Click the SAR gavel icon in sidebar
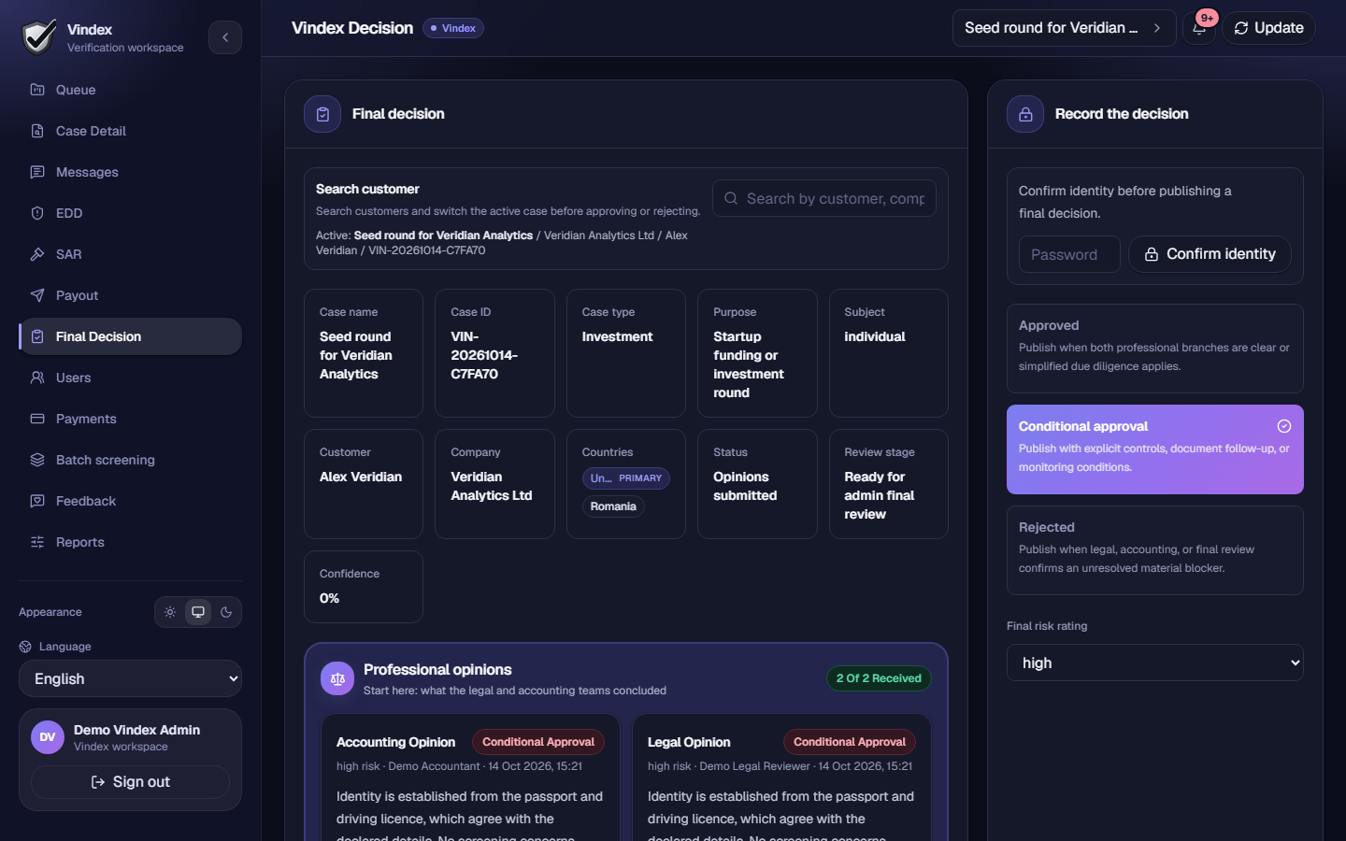The height and width of the screenshot is (841, 1346). [x=37, y=254]
